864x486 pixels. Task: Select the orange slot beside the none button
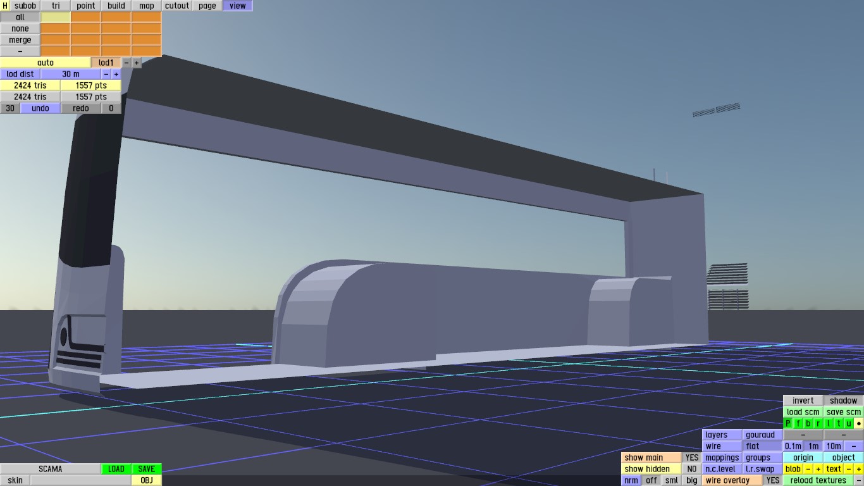pyautogui.click(x=56, y=28)
